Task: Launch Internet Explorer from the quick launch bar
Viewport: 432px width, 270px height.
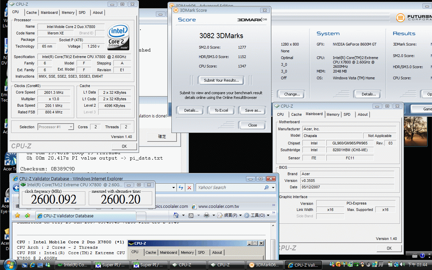Action: click(32, 265)
